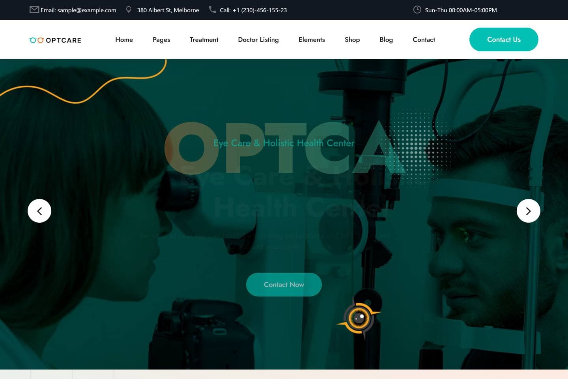Click the OPTCARE glasses logo
This screenshot has height=379, width=568.
point(56,40)
